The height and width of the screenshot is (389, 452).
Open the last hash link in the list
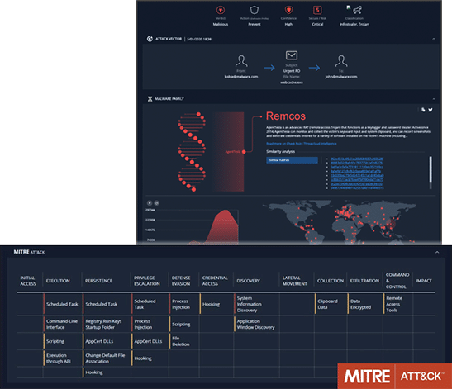(357, 188)
